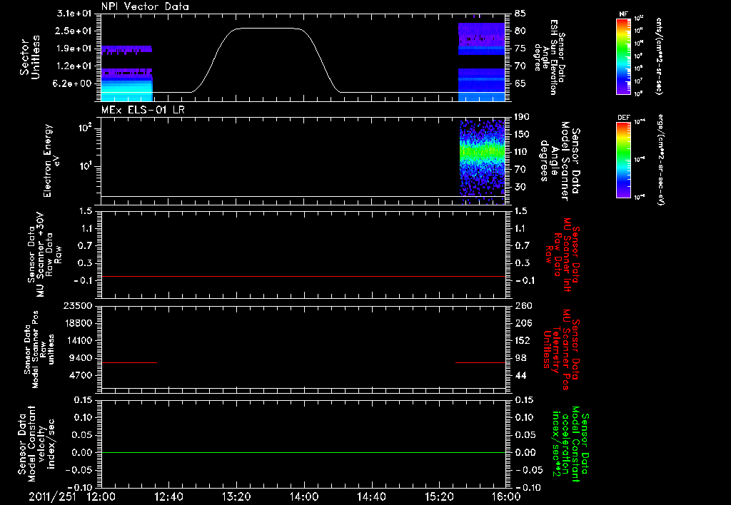Click the 'cnts/(cm**2-sr-sec)' color bar unit label

click(x=659, y=56)
